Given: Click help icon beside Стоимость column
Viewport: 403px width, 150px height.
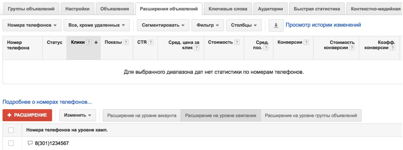Looking at the screenshot, I should pyautogui.click(x=237, y=42).
